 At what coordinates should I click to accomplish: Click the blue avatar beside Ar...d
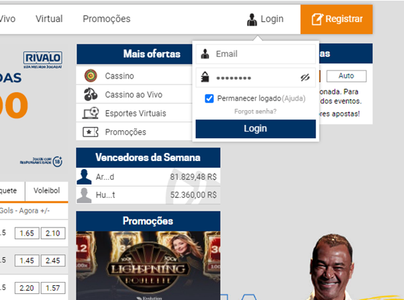point(84,177)
